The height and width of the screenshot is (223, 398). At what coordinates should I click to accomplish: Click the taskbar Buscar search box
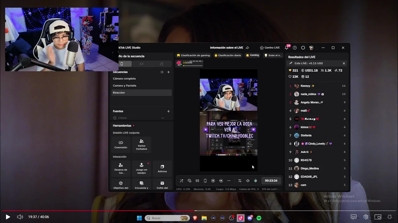coord(168,218)
